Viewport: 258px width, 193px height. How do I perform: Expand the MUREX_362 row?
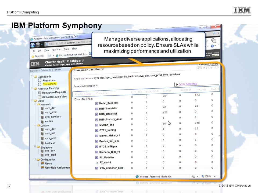pos(96,125)
